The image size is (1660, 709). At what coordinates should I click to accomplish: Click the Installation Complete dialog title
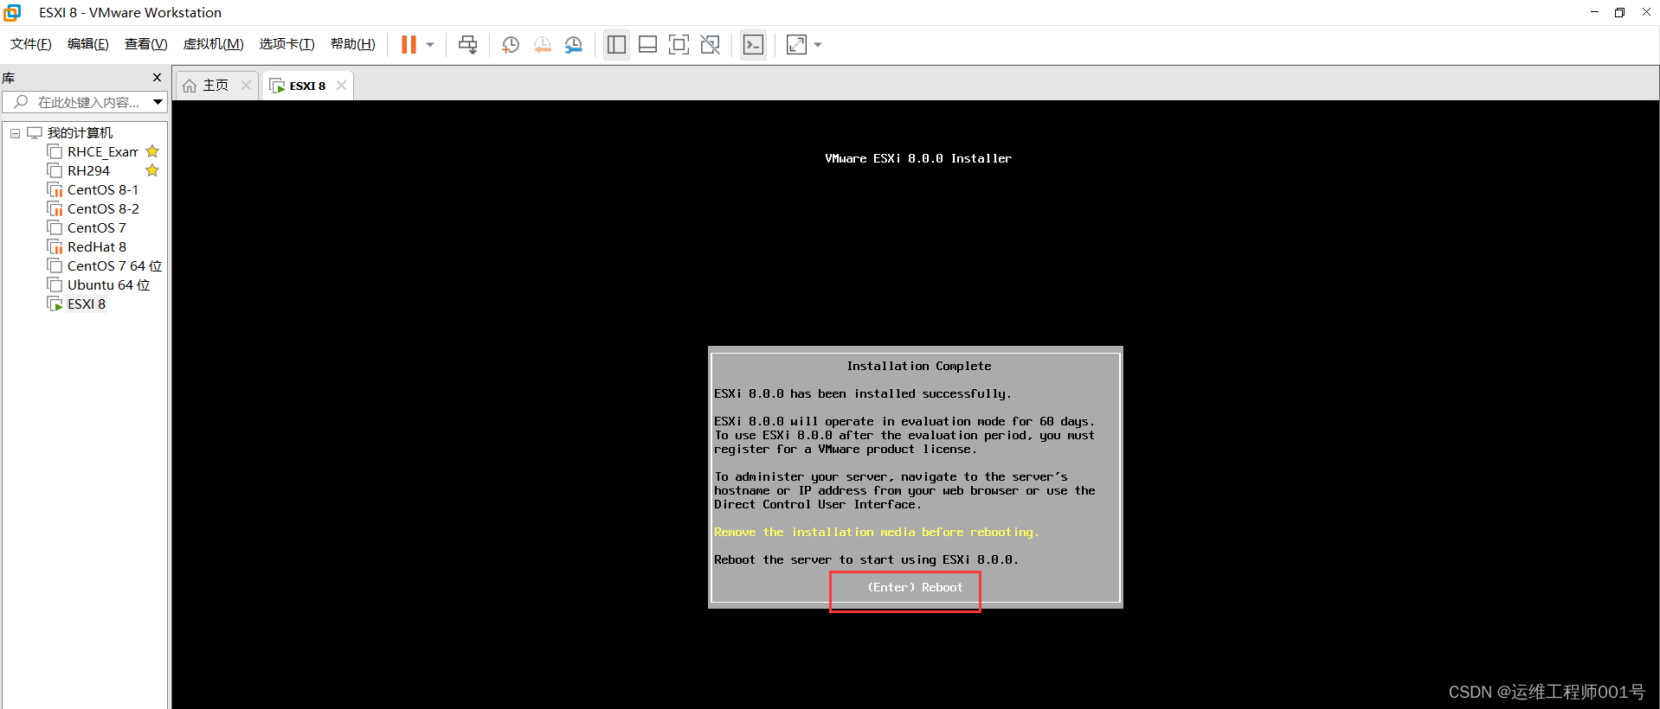919,366
